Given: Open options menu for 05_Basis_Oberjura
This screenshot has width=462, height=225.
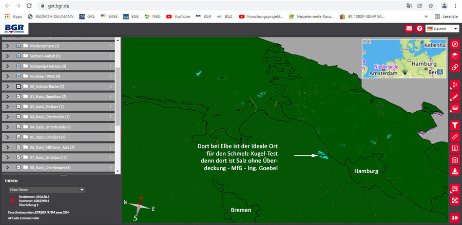Looking at the screenshot, I should (x=110, y=137).
